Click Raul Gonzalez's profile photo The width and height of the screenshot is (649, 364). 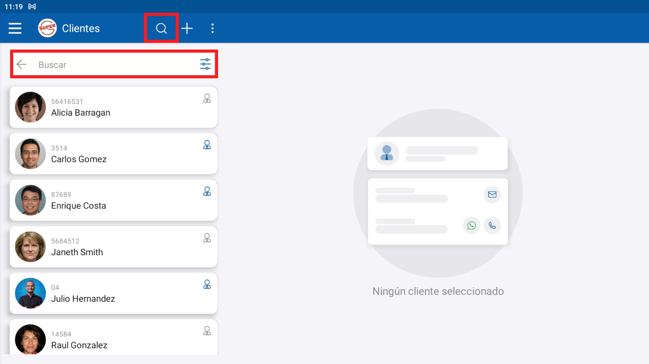pyautogui.click(x=30, y=340)
